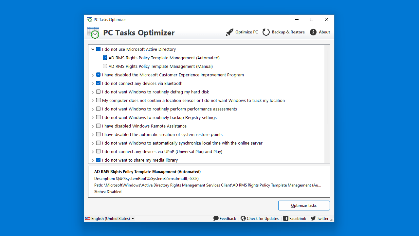Expand the Customer Experience Improvement Program group
Screen dimensions: 419x236
(x=93, y=75)
